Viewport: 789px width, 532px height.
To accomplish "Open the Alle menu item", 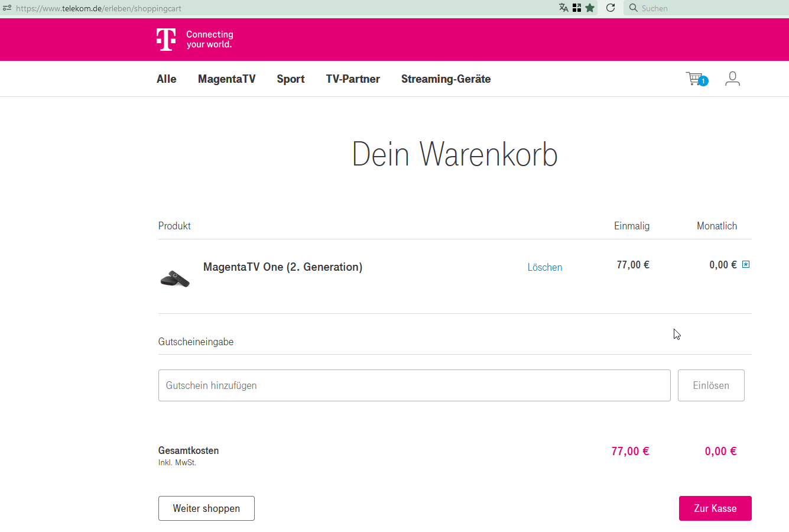I will pyautogui.click(x=167, y=79).
